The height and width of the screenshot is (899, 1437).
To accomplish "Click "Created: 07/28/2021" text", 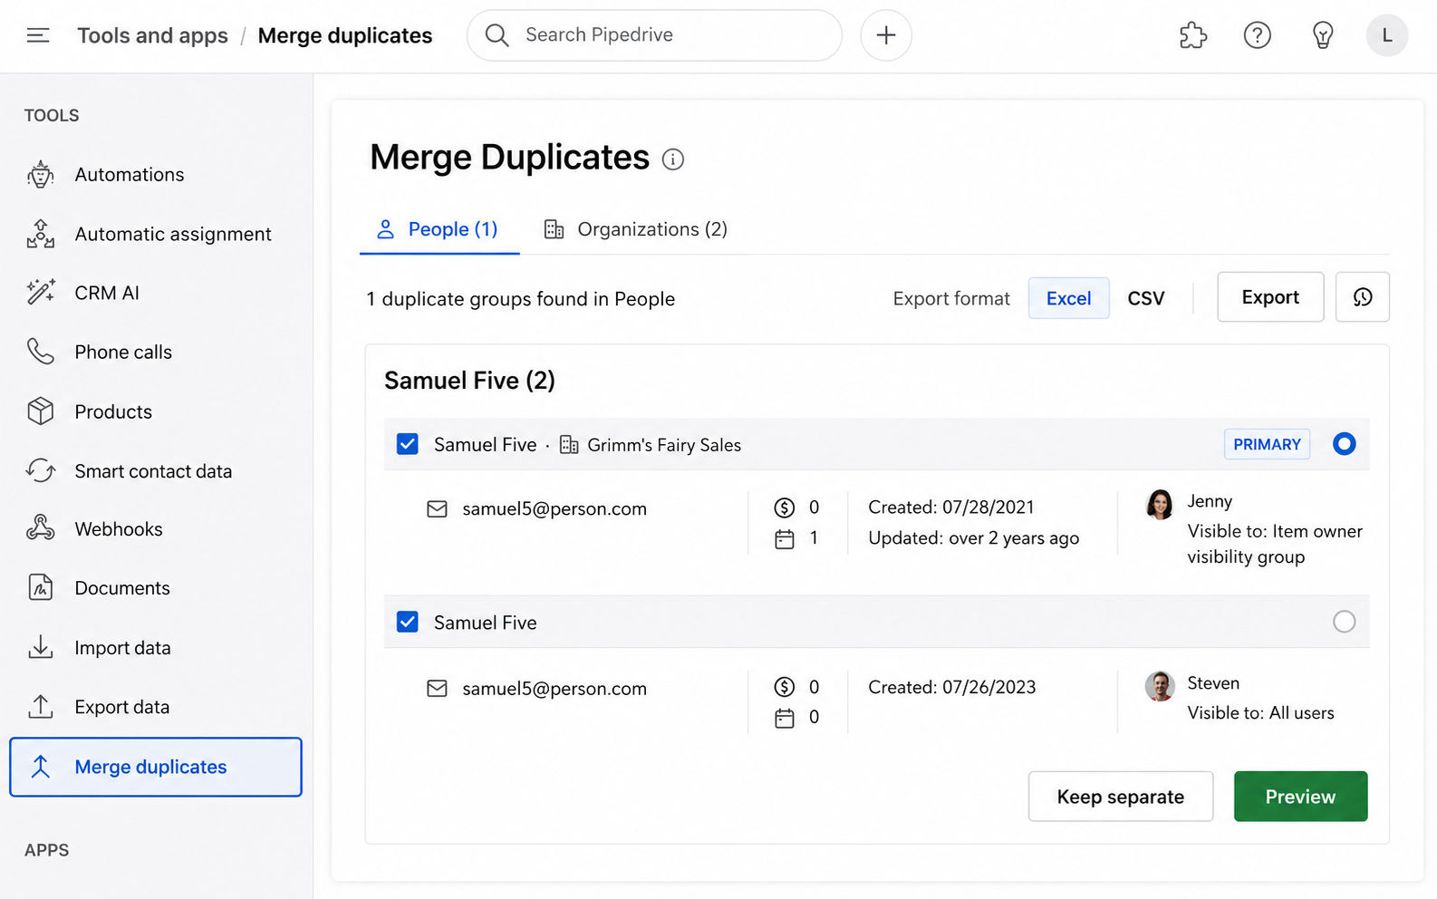I will (951, 507).
